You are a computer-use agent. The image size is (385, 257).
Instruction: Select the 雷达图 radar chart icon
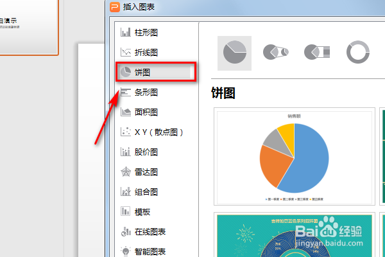126,172
